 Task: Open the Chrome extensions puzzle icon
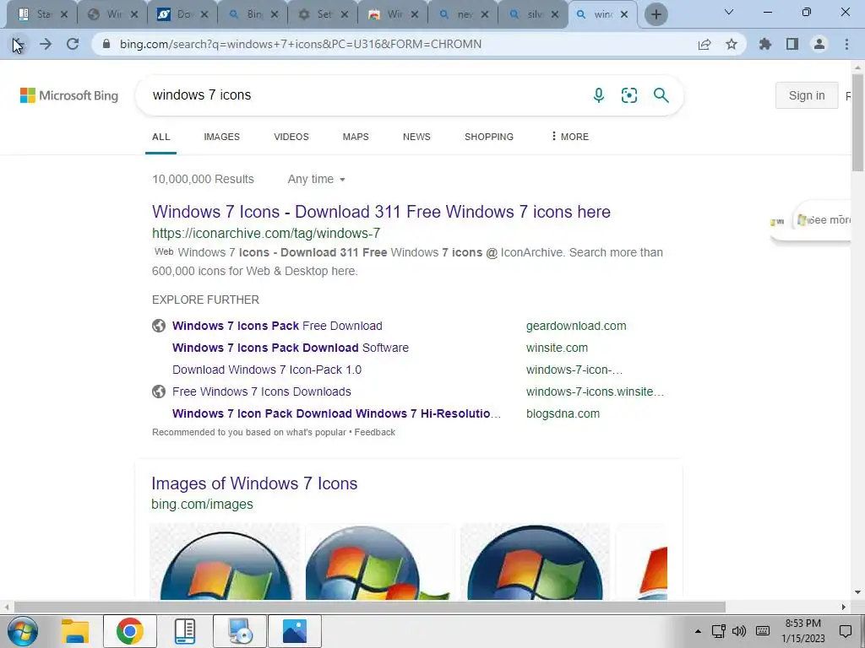click(x=765, y=44)
